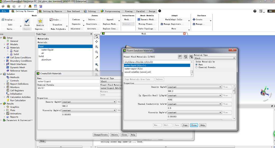Viewport: 275px width, 148px height.
Task: Click Change/Create button in Create/Edit Materials
Action: coord(101,135)
